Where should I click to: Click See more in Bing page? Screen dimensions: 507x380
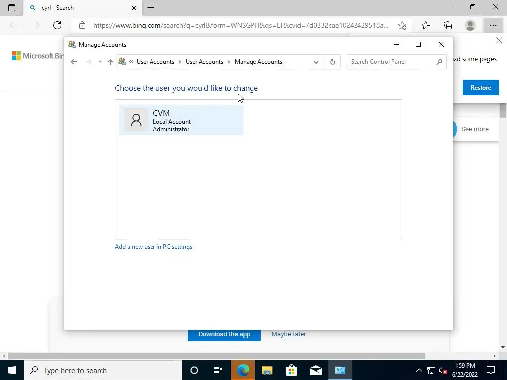[475, 129]
